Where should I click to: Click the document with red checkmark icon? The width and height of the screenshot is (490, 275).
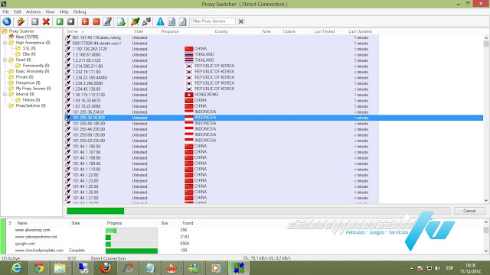183,21
